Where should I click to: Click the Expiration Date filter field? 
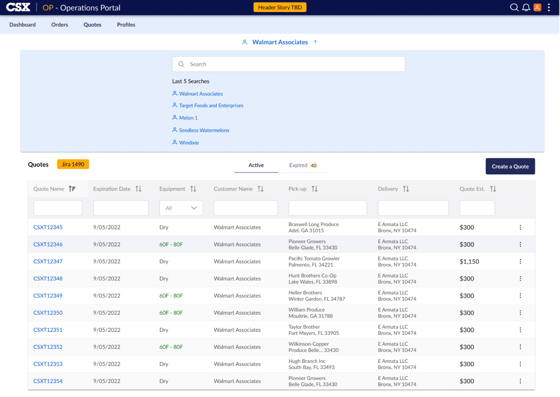(x=121, y=208)
